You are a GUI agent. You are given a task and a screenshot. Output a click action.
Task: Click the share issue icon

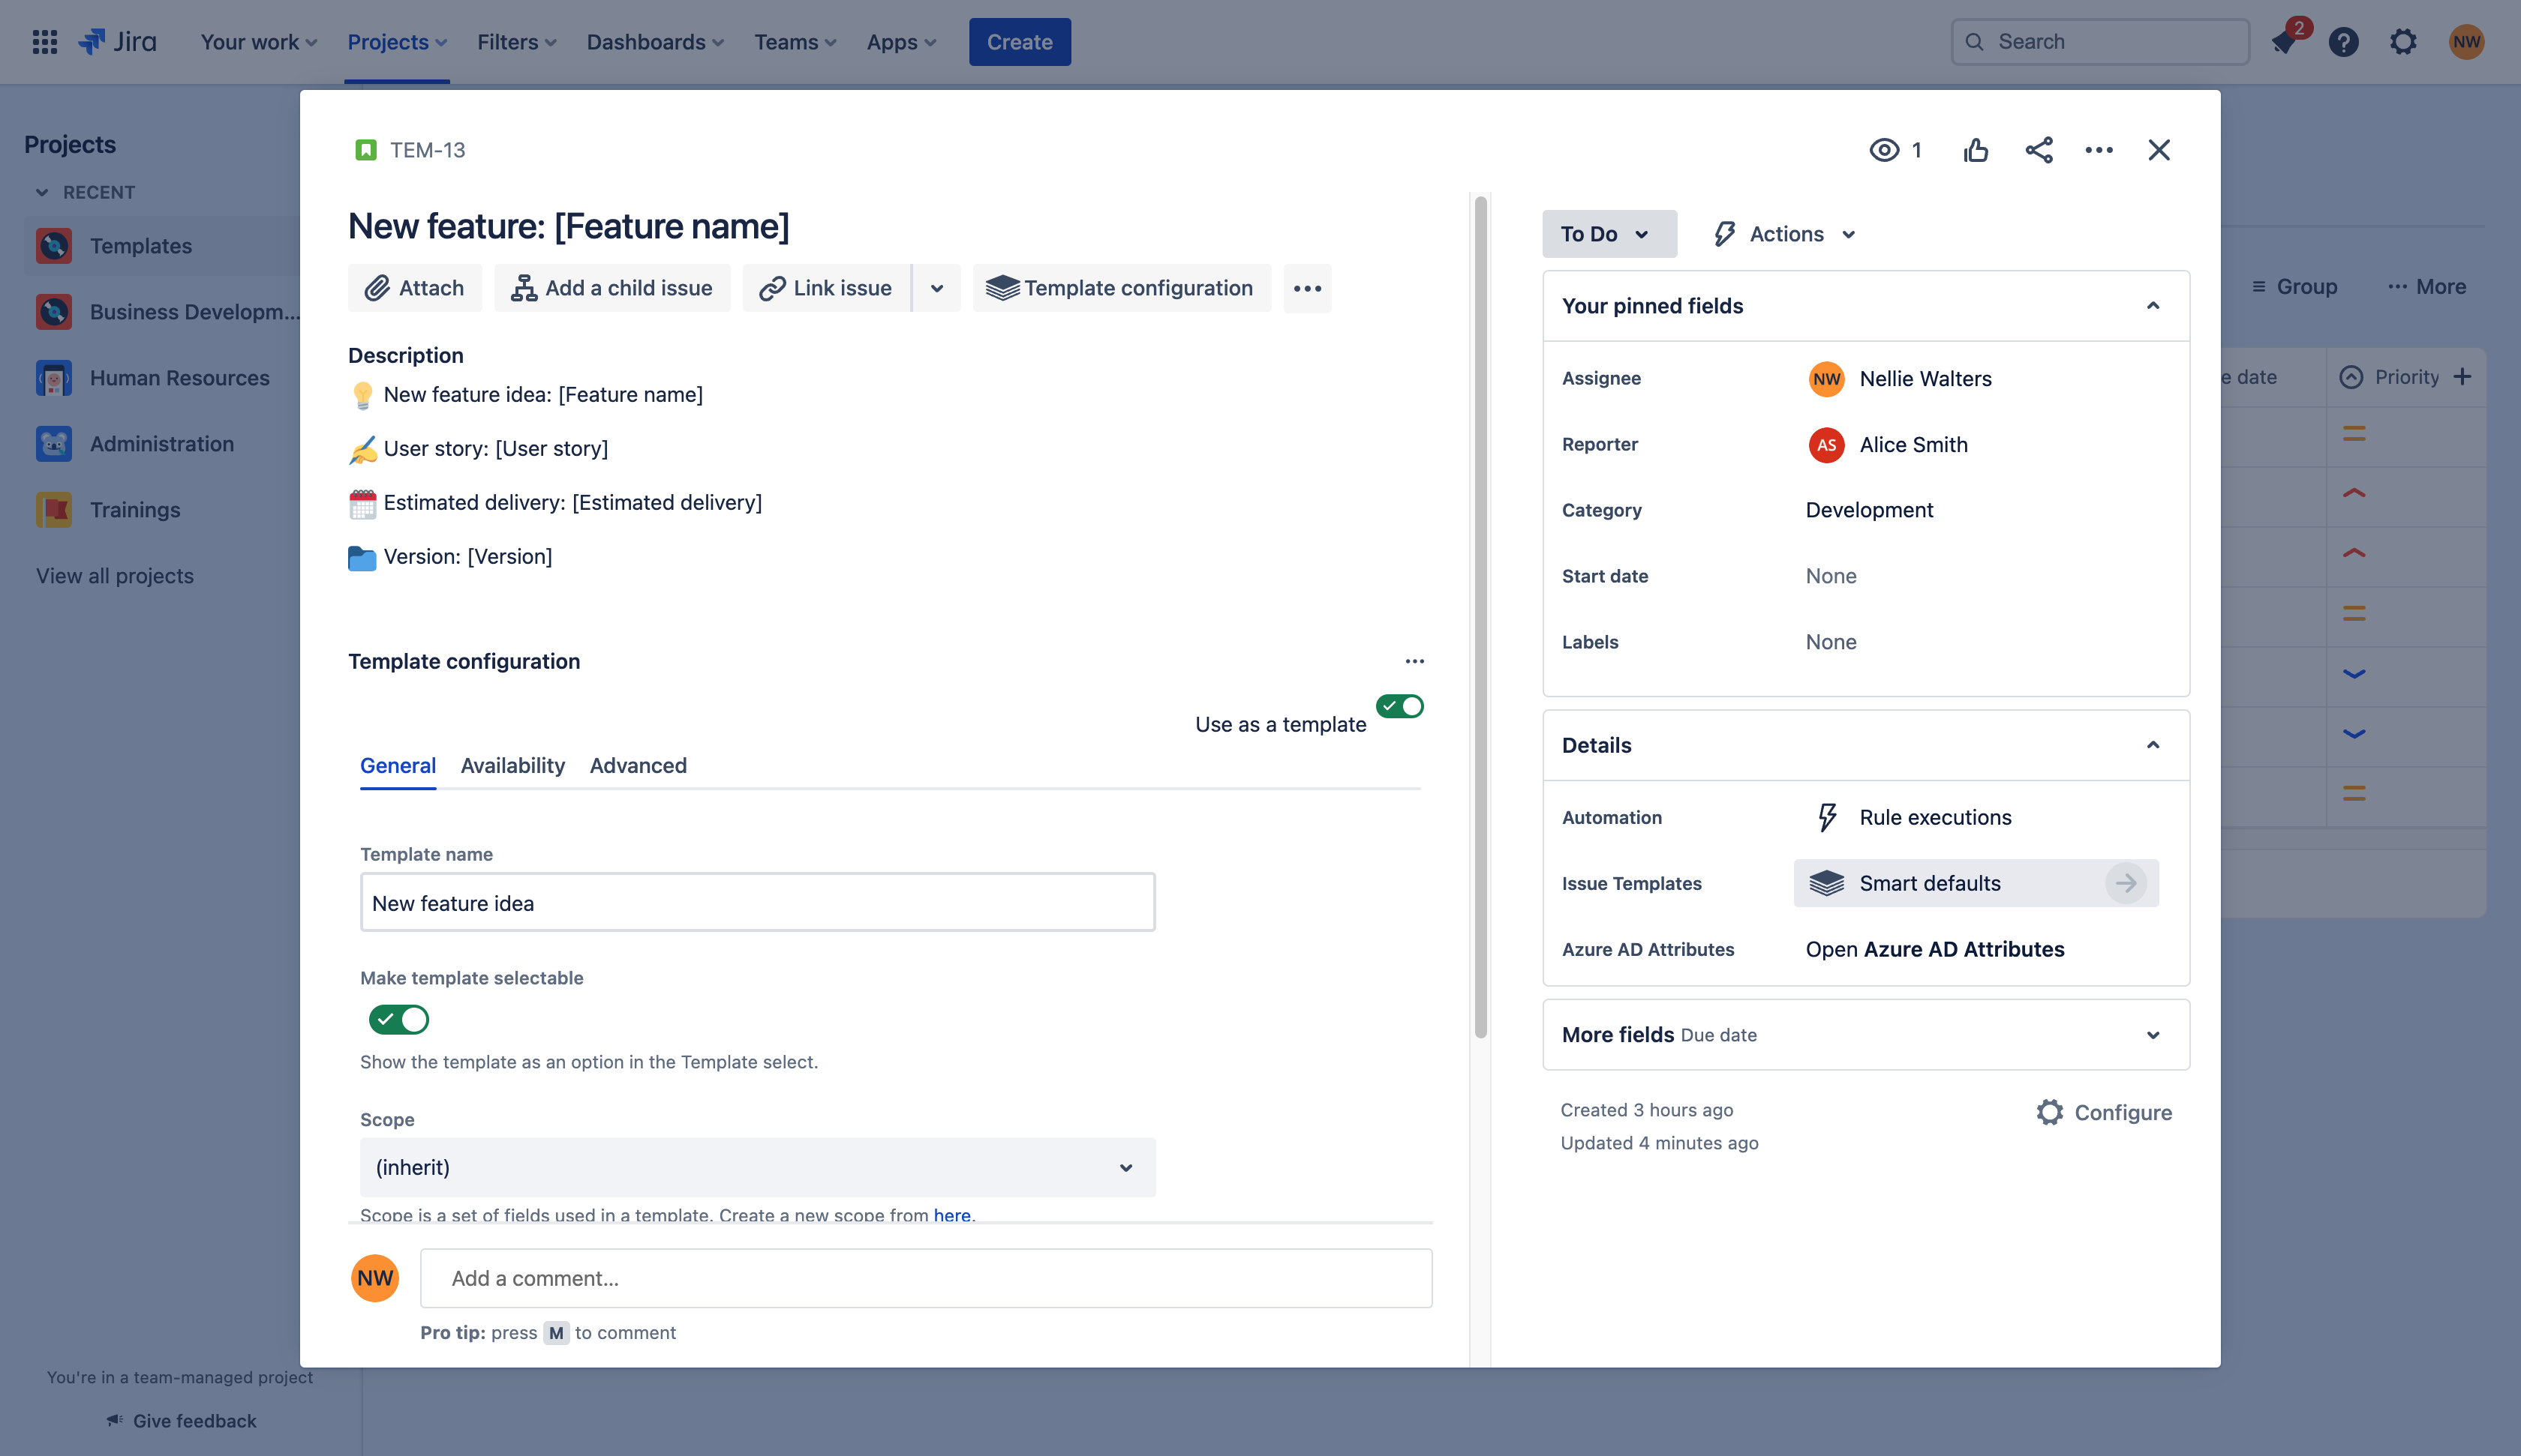point(2039,150)
